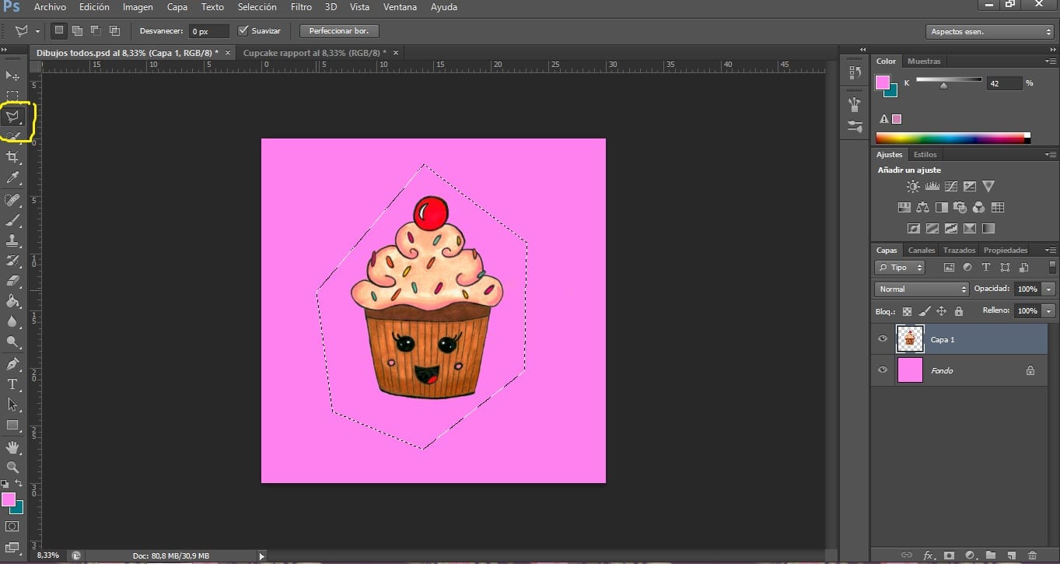Click the color spectrum ramp bar
Viewport: 1060px width, 564px height.
coord(953,138)
